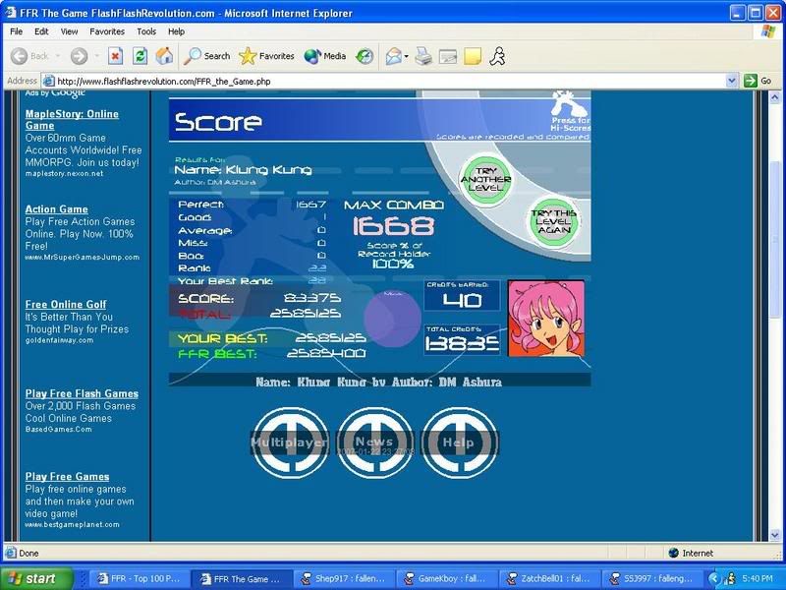The width and height of the screenshot is (786, 590).
Task: Click into the Address bar URL field
Action: pos(383,81)
